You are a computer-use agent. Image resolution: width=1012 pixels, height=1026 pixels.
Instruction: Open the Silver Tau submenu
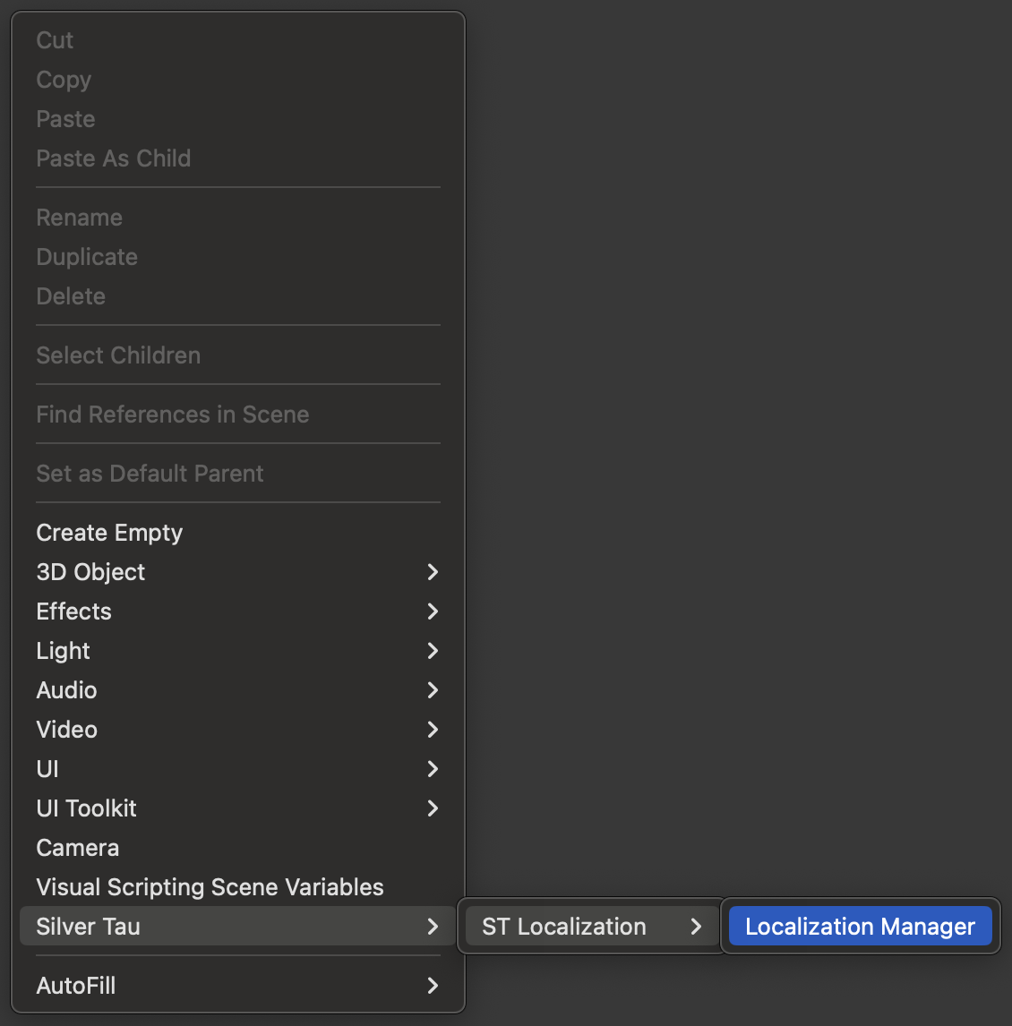[x=89, y=927]
